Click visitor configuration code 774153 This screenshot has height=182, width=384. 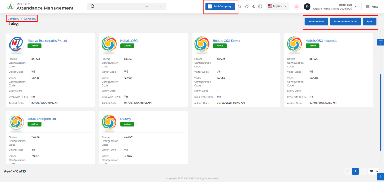(36, 156)
